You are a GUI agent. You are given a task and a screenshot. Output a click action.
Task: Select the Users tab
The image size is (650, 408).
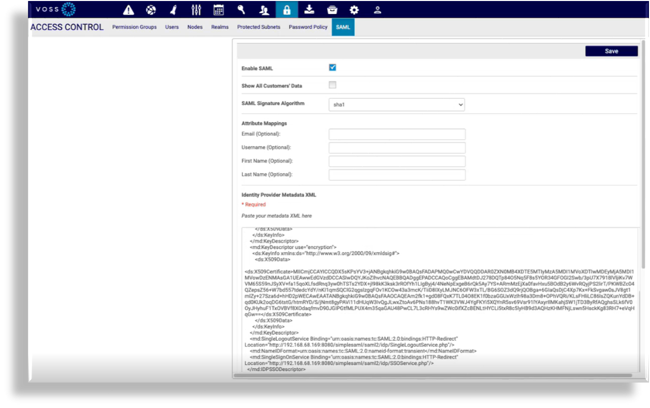click(x=172, y=27)
